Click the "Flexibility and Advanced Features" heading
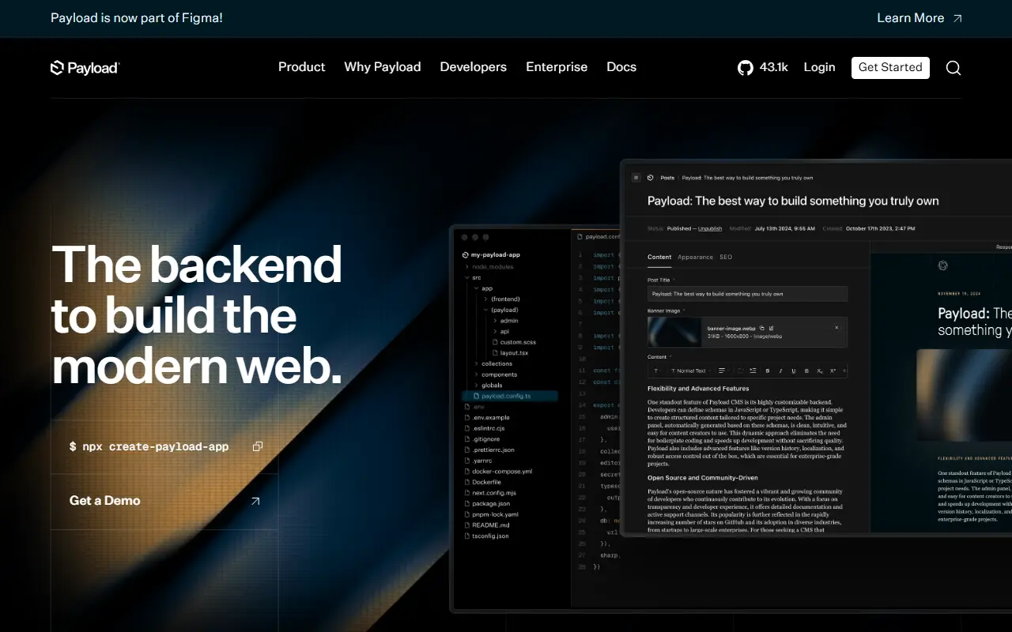This screenshot has width=1012, height=632. tap(698, 389)
